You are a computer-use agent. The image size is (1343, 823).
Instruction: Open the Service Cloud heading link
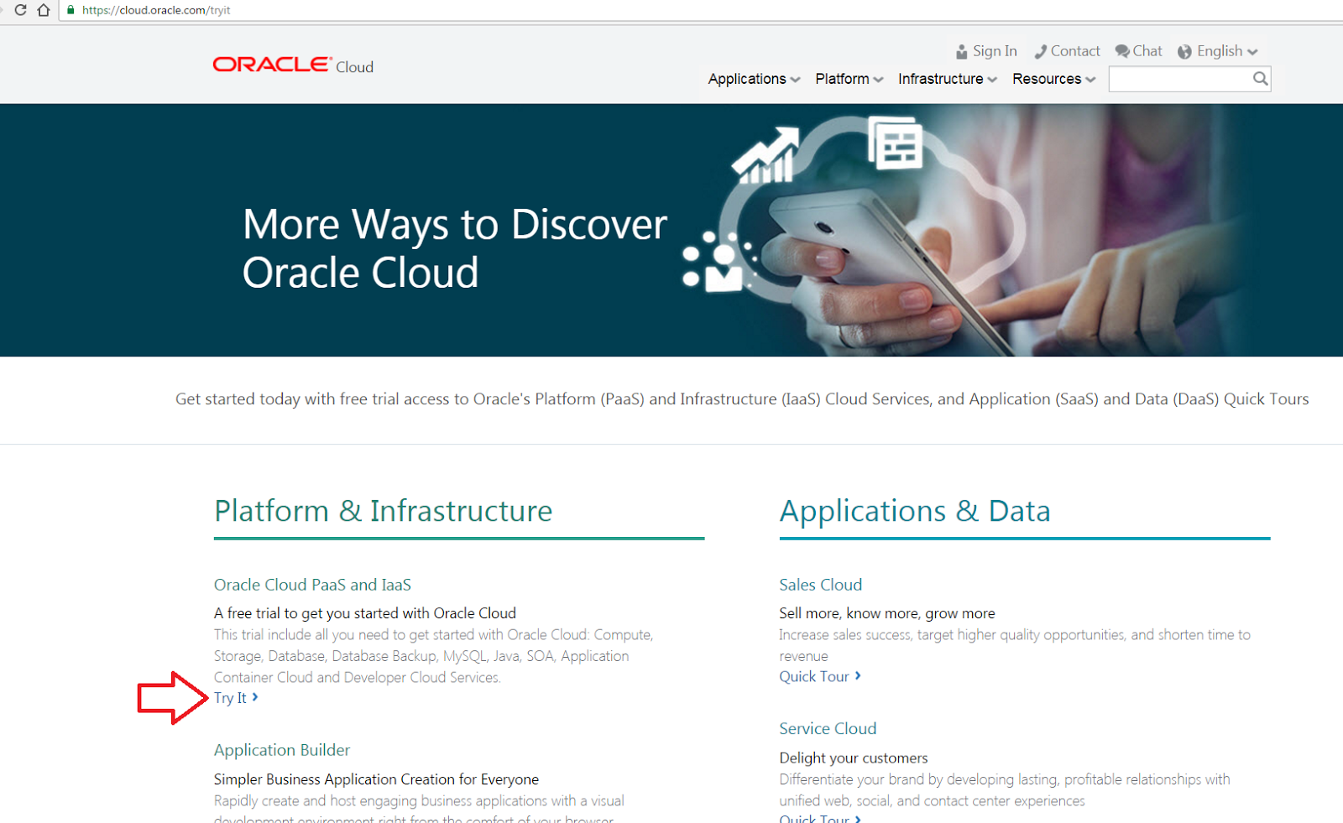pos(828,729)
